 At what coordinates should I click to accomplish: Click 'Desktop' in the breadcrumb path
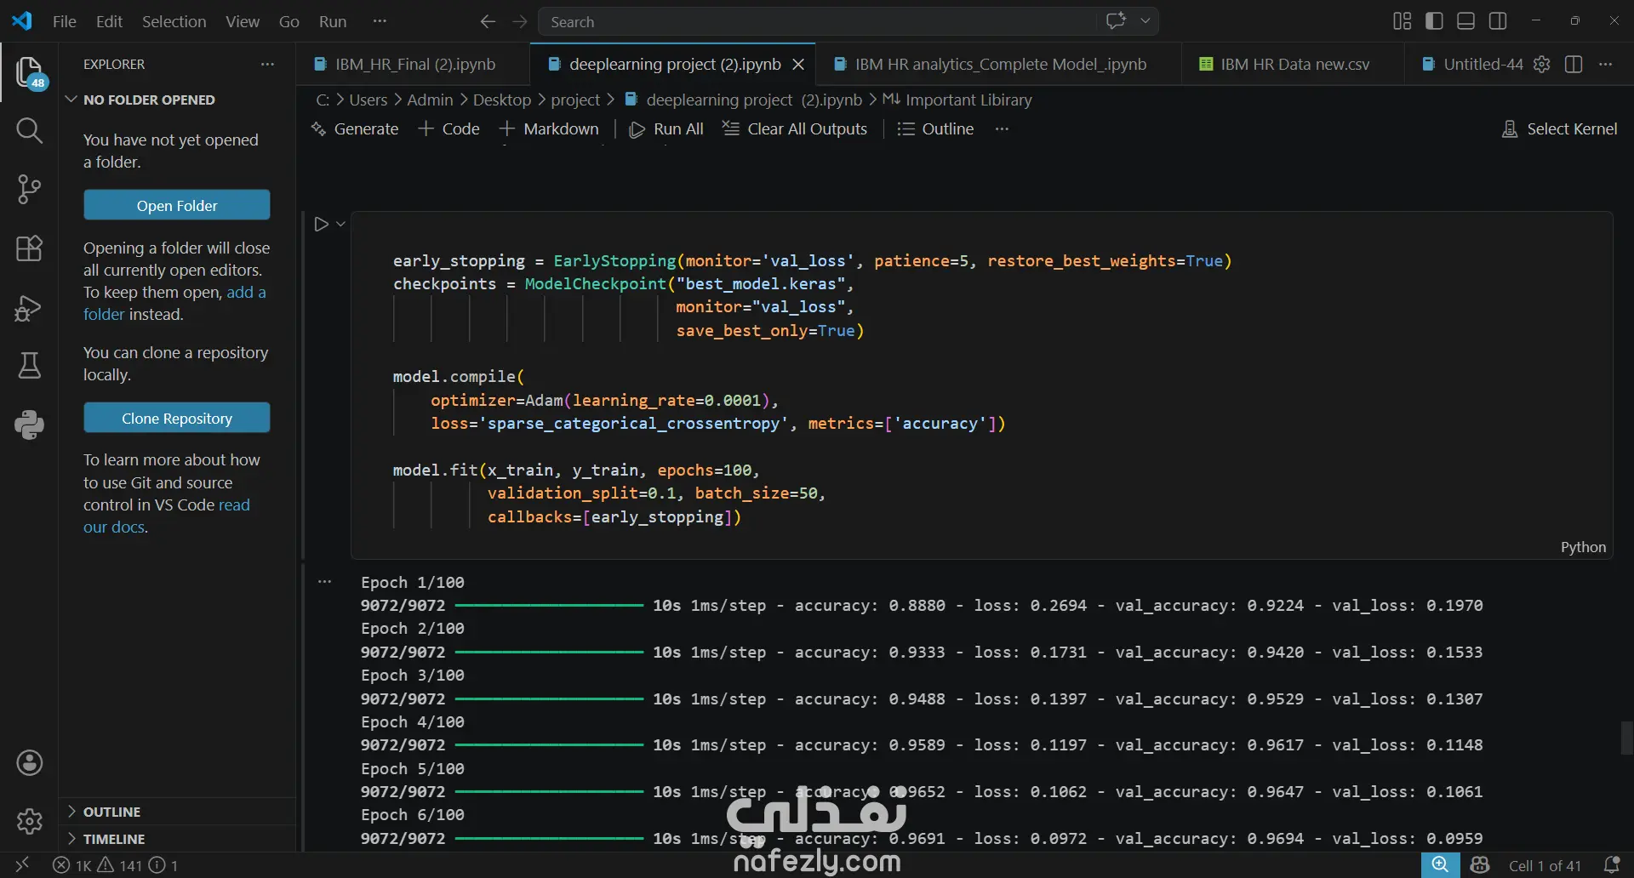coord(501,100)
